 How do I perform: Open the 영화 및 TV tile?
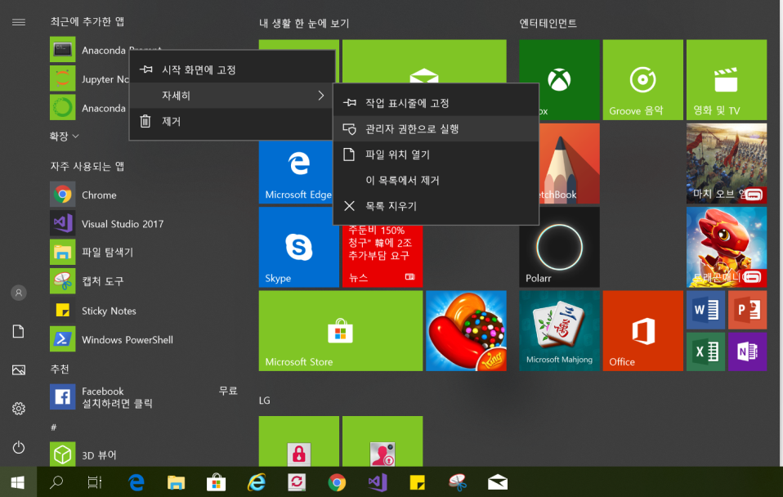pyautogui.click(x=727, y=80)
